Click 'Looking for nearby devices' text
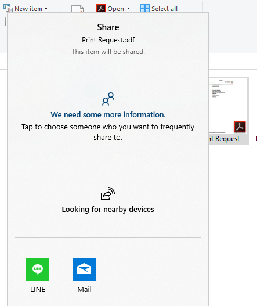Viewport: 257px width, 306px height. [108, 210]
